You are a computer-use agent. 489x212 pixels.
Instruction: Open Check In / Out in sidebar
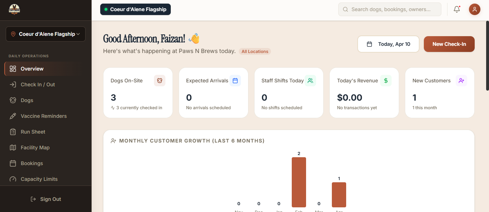coord(38,85)
